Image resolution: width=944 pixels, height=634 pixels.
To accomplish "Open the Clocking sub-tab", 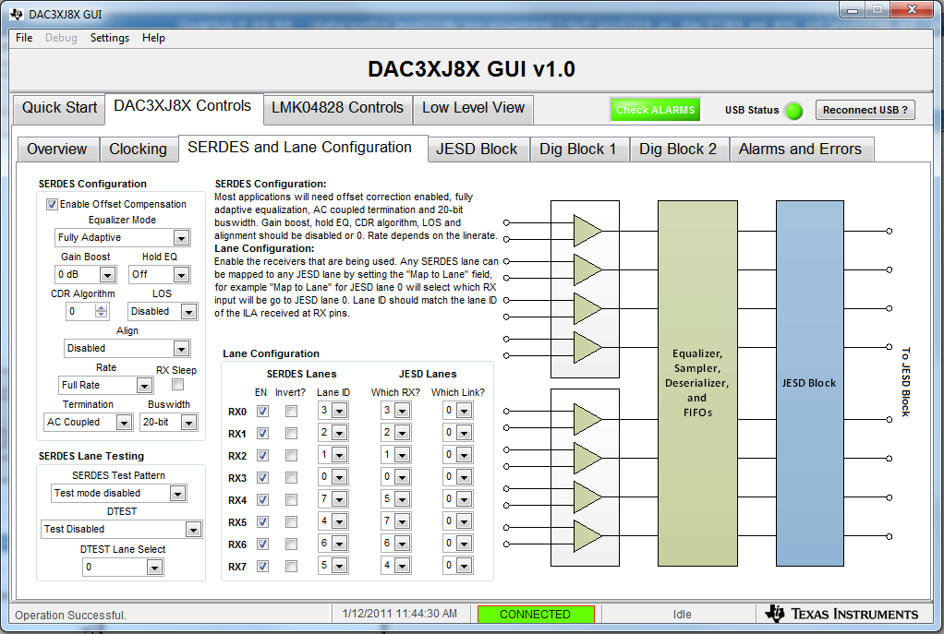I will (138, 150).
